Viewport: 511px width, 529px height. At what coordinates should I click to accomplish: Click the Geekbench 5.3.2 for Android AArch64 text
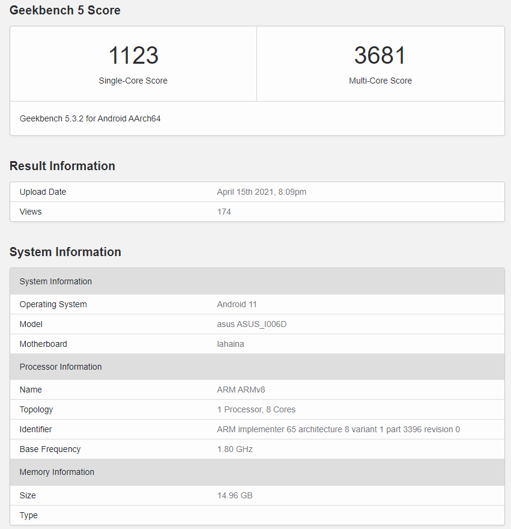90,118
